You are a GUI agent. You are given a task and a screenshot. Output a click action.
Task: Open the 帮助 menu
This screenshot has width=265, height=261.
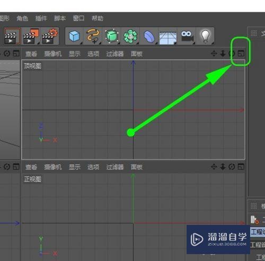coord(98,18)
